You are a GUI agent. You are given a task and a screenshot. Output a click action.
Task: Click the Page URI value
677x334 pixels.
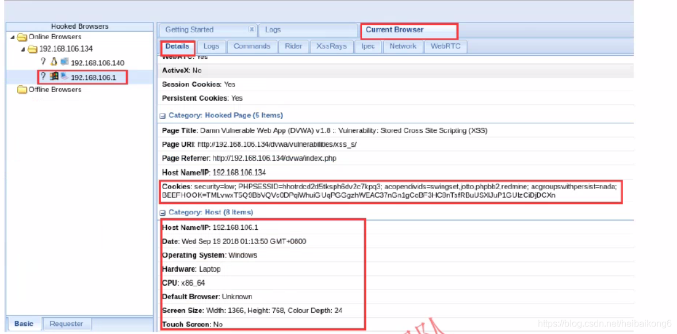tap(277, 145)
